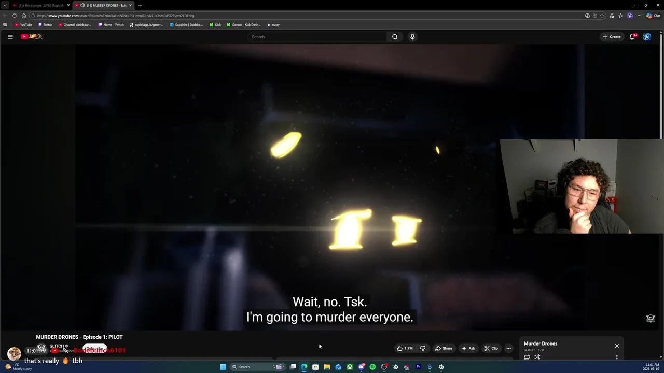The width and height of the screenshot is (664, 373).
Task: Go to browser home page
Action: click(23, 16)
